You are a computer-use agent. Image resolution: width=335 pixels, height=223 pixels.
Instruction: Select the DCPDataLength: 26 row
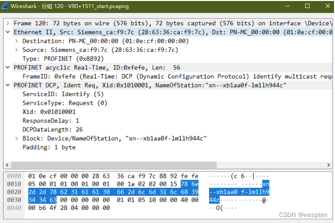click(52, 129)
